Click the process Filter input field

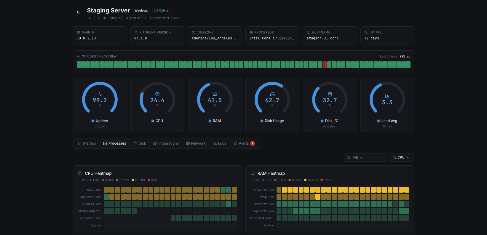tap(365, 158)
